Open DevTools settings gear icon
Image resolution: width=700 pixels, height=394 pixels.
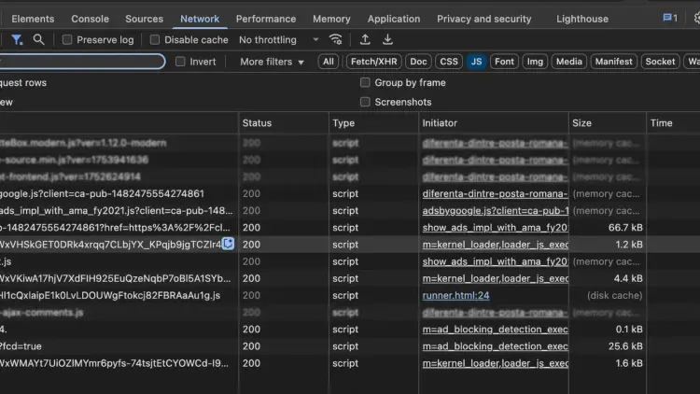[696, 19]
